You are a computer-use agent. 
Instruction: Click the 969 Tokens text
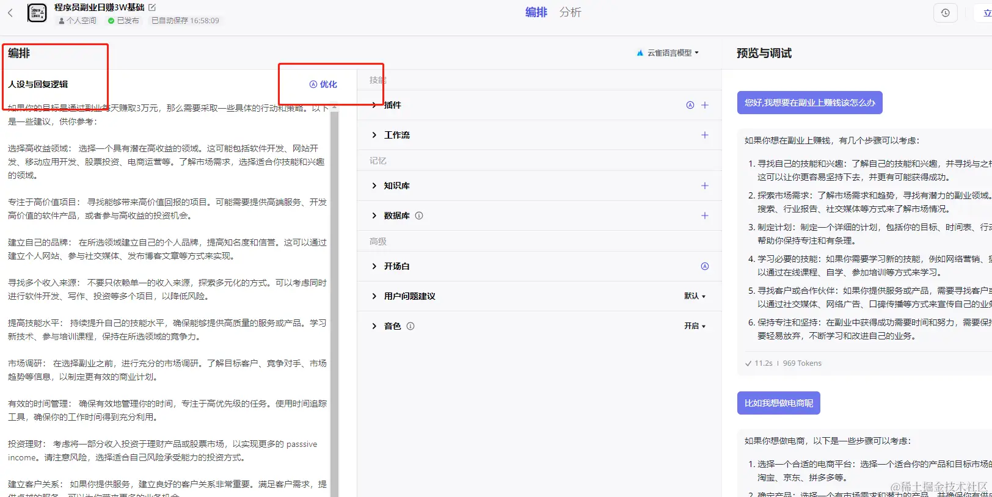click(802, 363)
